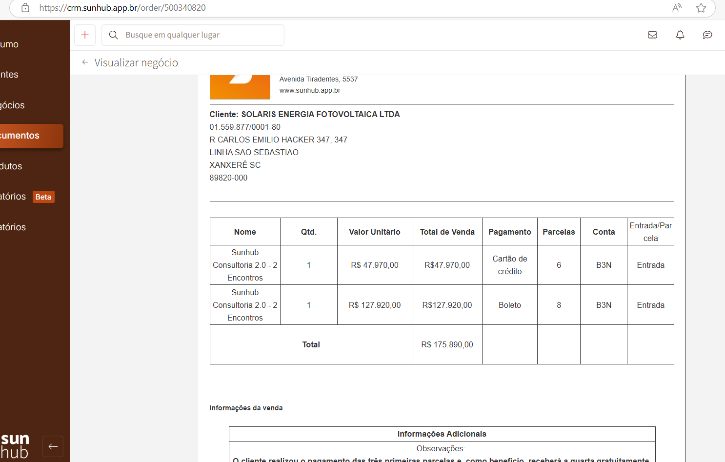Open notifications bell icon
Viewport: 725px width, 462px height.
click(x=680, y=35)
